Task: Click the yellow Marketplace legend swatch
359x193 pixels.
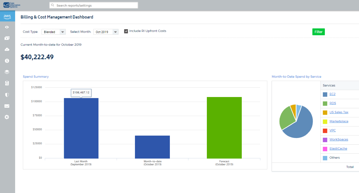Action: click(325, 122)
